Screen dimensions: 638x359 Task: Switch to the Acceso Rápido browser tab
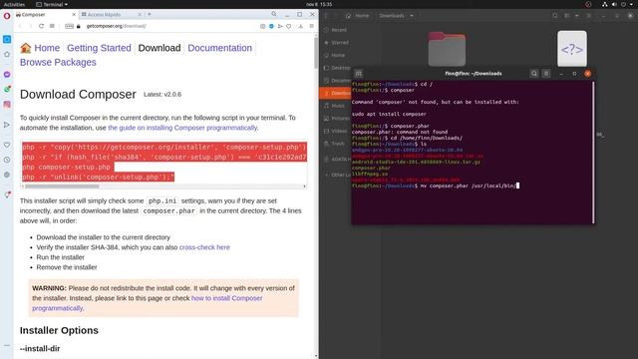coord(110,14)
